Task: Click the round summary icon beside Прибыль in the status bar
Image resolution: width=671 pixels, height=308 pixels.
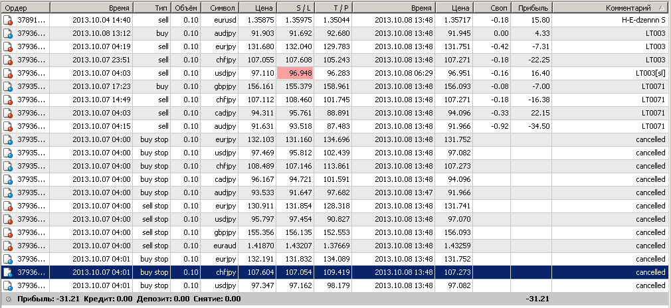Action: click(8, 299)
